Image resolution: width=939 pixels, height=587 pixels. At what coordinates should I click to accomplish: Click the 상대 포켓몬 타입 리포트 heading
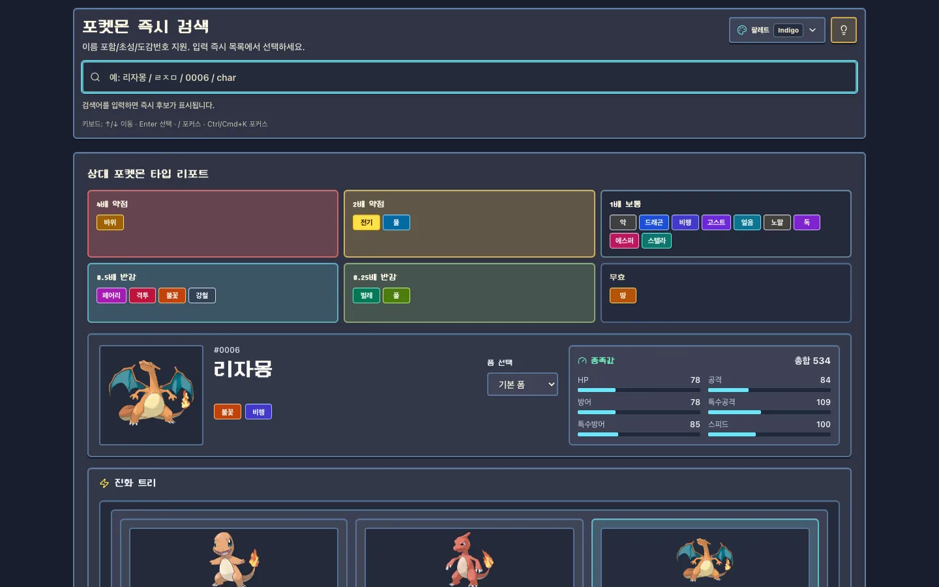pos(148,174)
